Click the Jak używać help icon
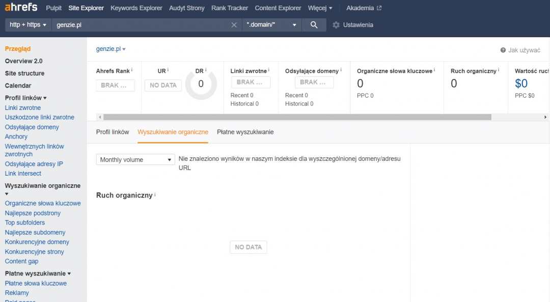550x302 pixels. [x=503, y=50]
